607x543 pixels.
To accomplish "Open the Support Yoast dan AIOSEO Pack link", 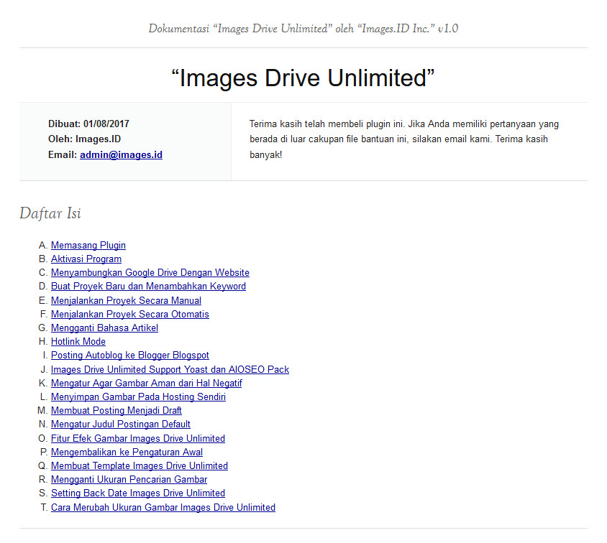I will (170, 369).
